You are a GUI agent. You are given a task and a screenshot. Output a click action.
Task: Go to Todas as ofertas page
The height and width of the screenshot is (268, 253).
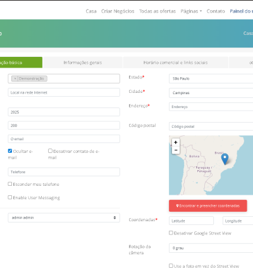click(157, 11)
